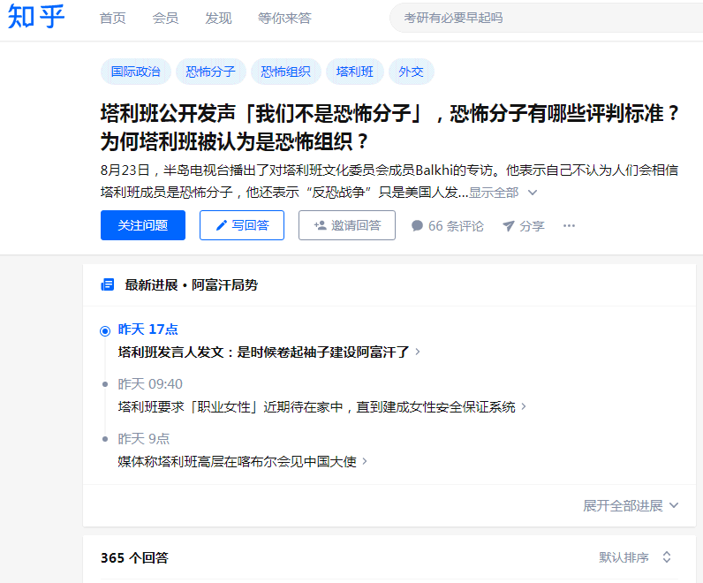This screenshot has width=703, height=583.
Task: Open 塔利班发言人发文 news item
Action: [263, 352]
